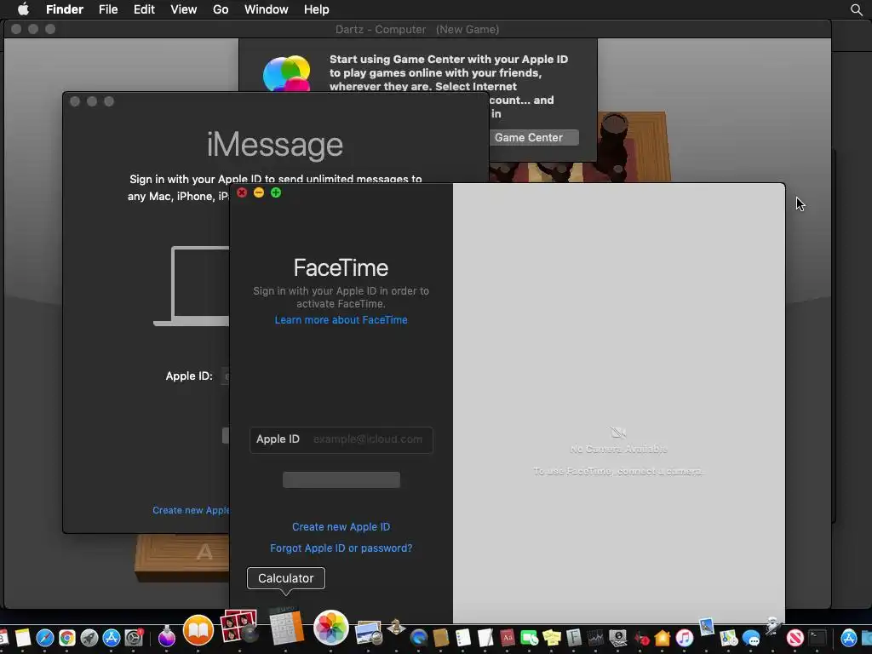
Task: Launch Automator robot icon
Action: tap(772, 626)
